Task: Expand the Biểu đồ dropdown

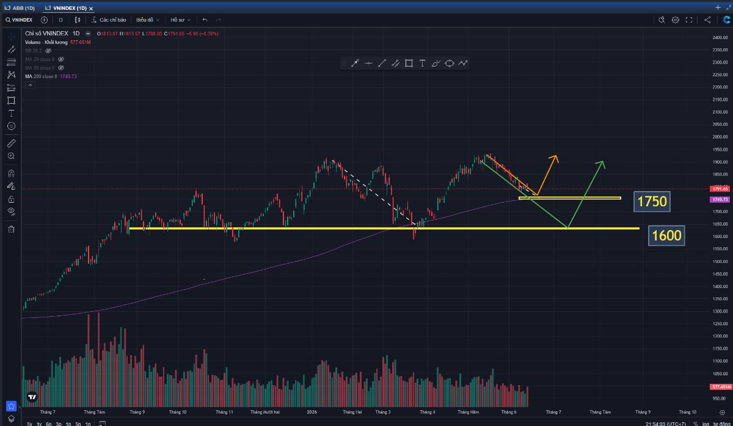Action: 147,20
